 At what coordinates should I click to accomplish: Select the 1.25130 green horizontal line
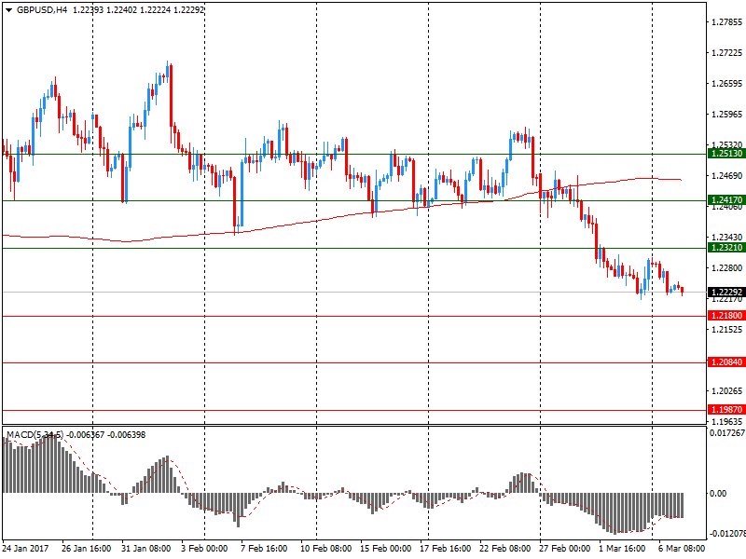click(354, 154)
